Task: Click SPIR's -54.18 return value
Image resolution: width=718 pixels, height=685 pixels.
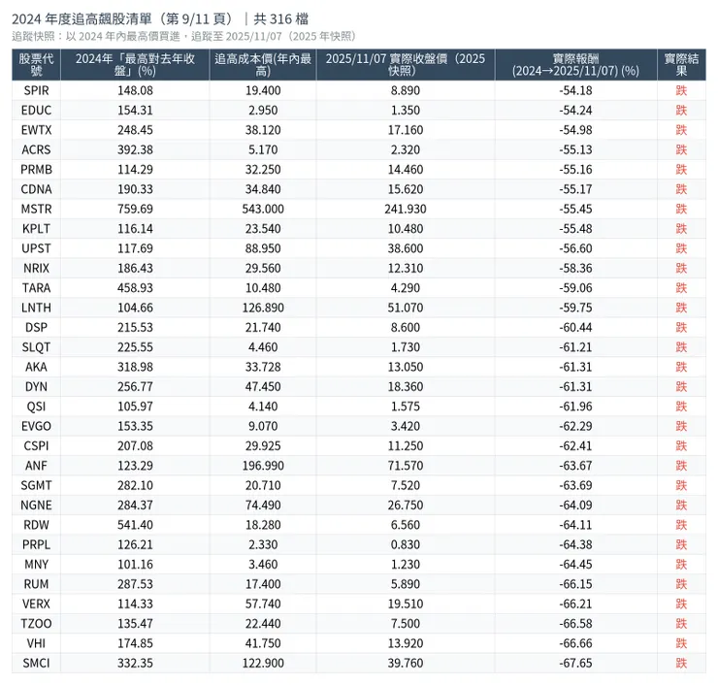Action: [575, 90]
